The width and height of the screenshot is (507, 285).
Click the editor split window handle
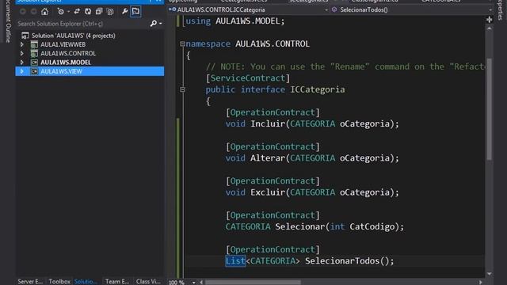[490, 20]
